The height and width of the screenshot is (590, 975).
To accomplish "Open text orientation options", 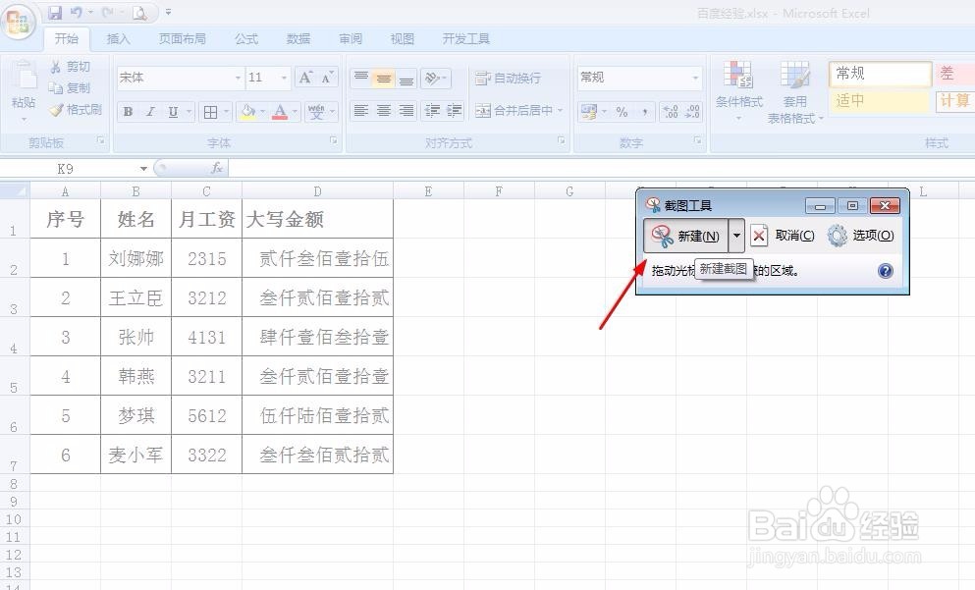I will [x=435, y=79].
